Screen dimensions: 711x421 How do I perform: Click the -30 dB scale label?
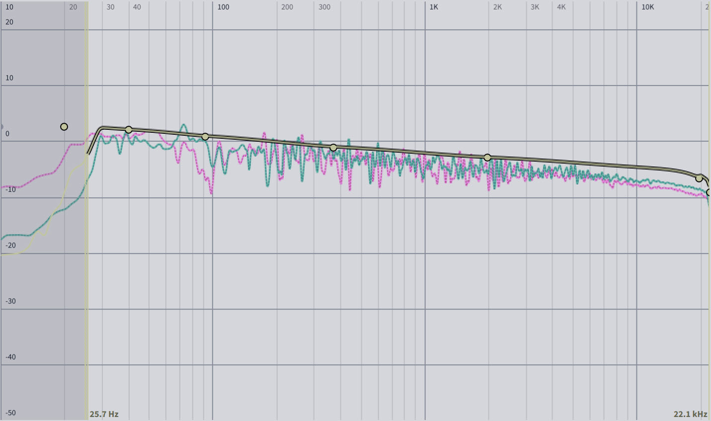pos(10,301)
